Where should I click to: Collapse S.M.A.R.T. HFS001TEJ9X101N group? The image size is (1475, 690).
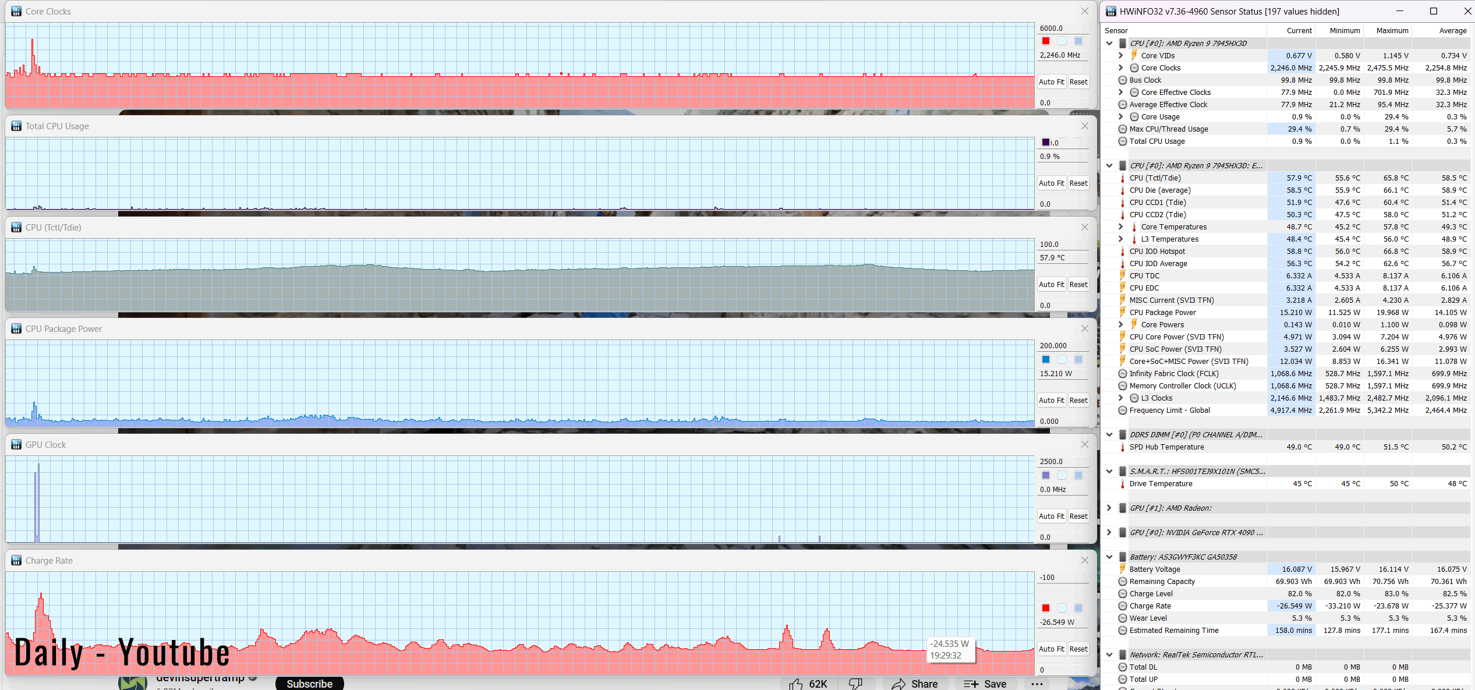click(x=1109, y=471)
